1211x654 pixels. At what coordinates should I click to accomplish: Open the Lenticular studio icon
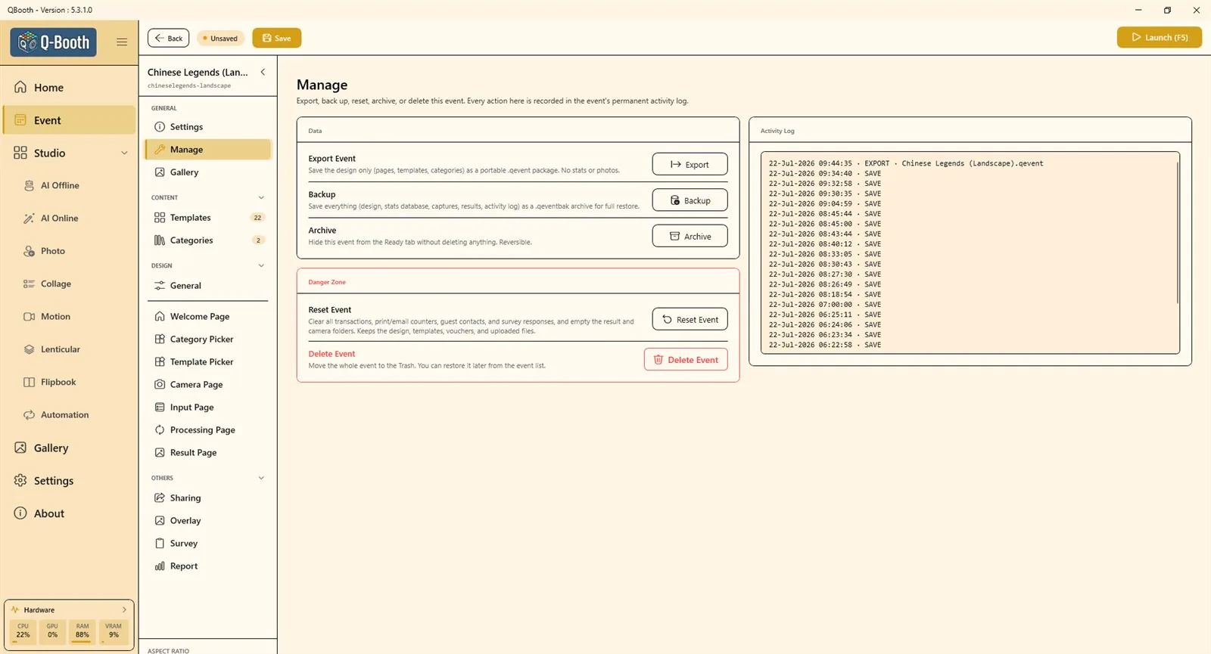(x=29, y=349)
